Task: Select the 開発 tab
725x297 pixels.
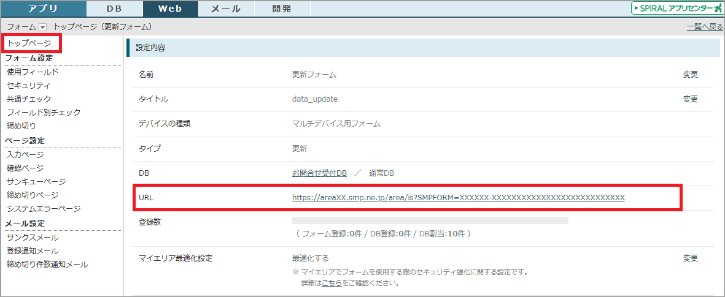Action: (x=281, y=9)
